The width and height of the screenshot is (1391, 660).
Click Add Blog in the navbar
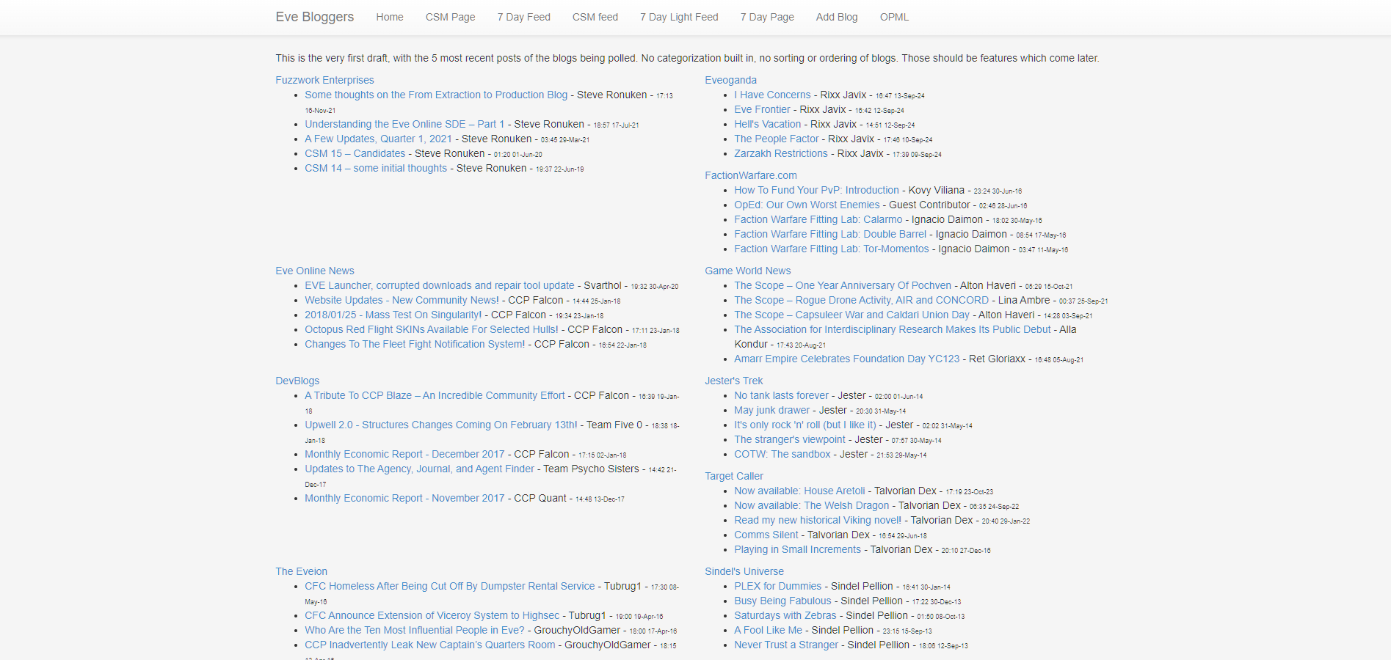coord(837,17)
